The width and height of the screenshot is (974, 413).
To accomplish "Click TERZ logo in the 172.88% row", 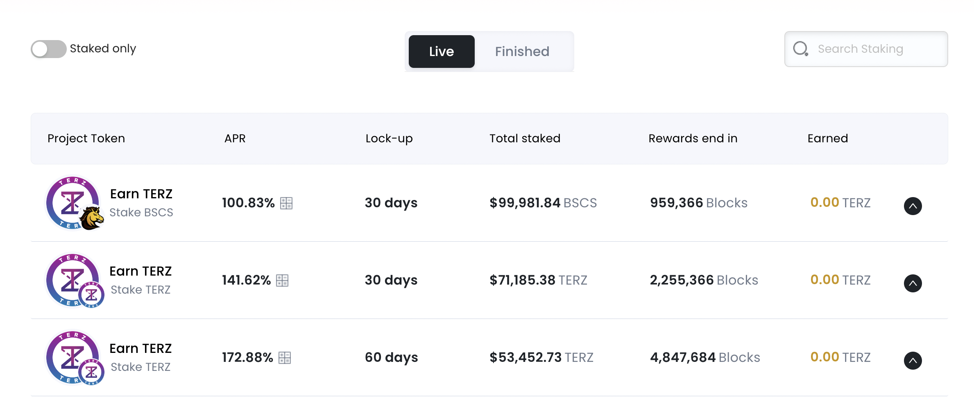I will (72, 357).
